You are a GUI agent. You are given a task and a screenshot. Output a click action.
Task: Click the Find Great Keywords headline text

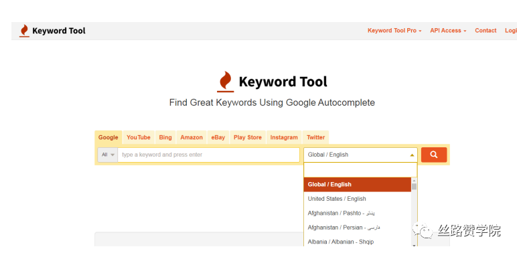click(272, 103)
